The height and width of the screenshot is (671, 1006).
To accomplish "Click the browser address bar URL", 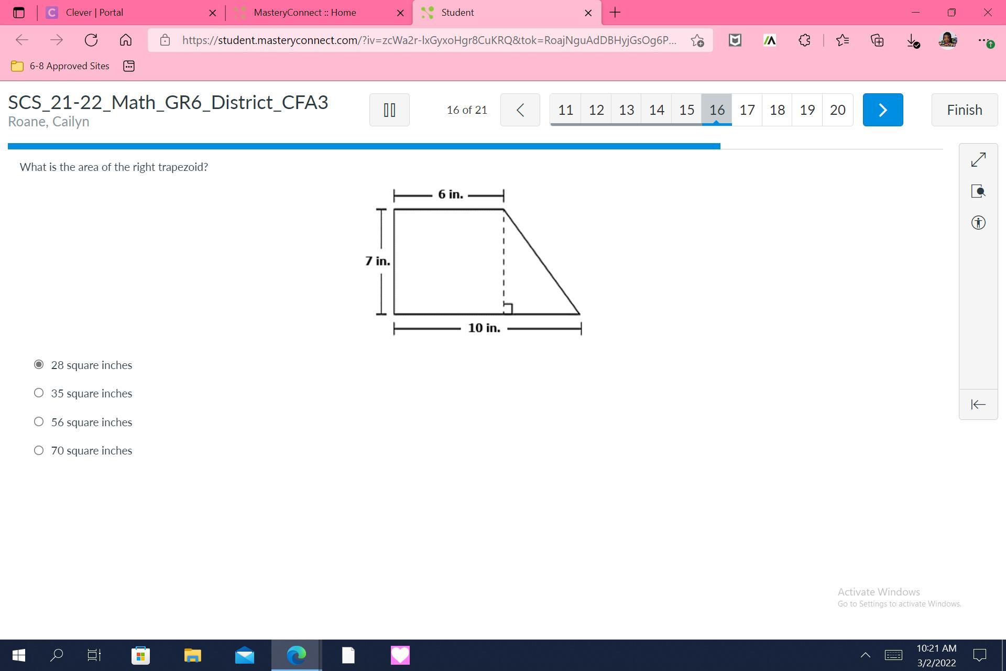I will 429,40.
